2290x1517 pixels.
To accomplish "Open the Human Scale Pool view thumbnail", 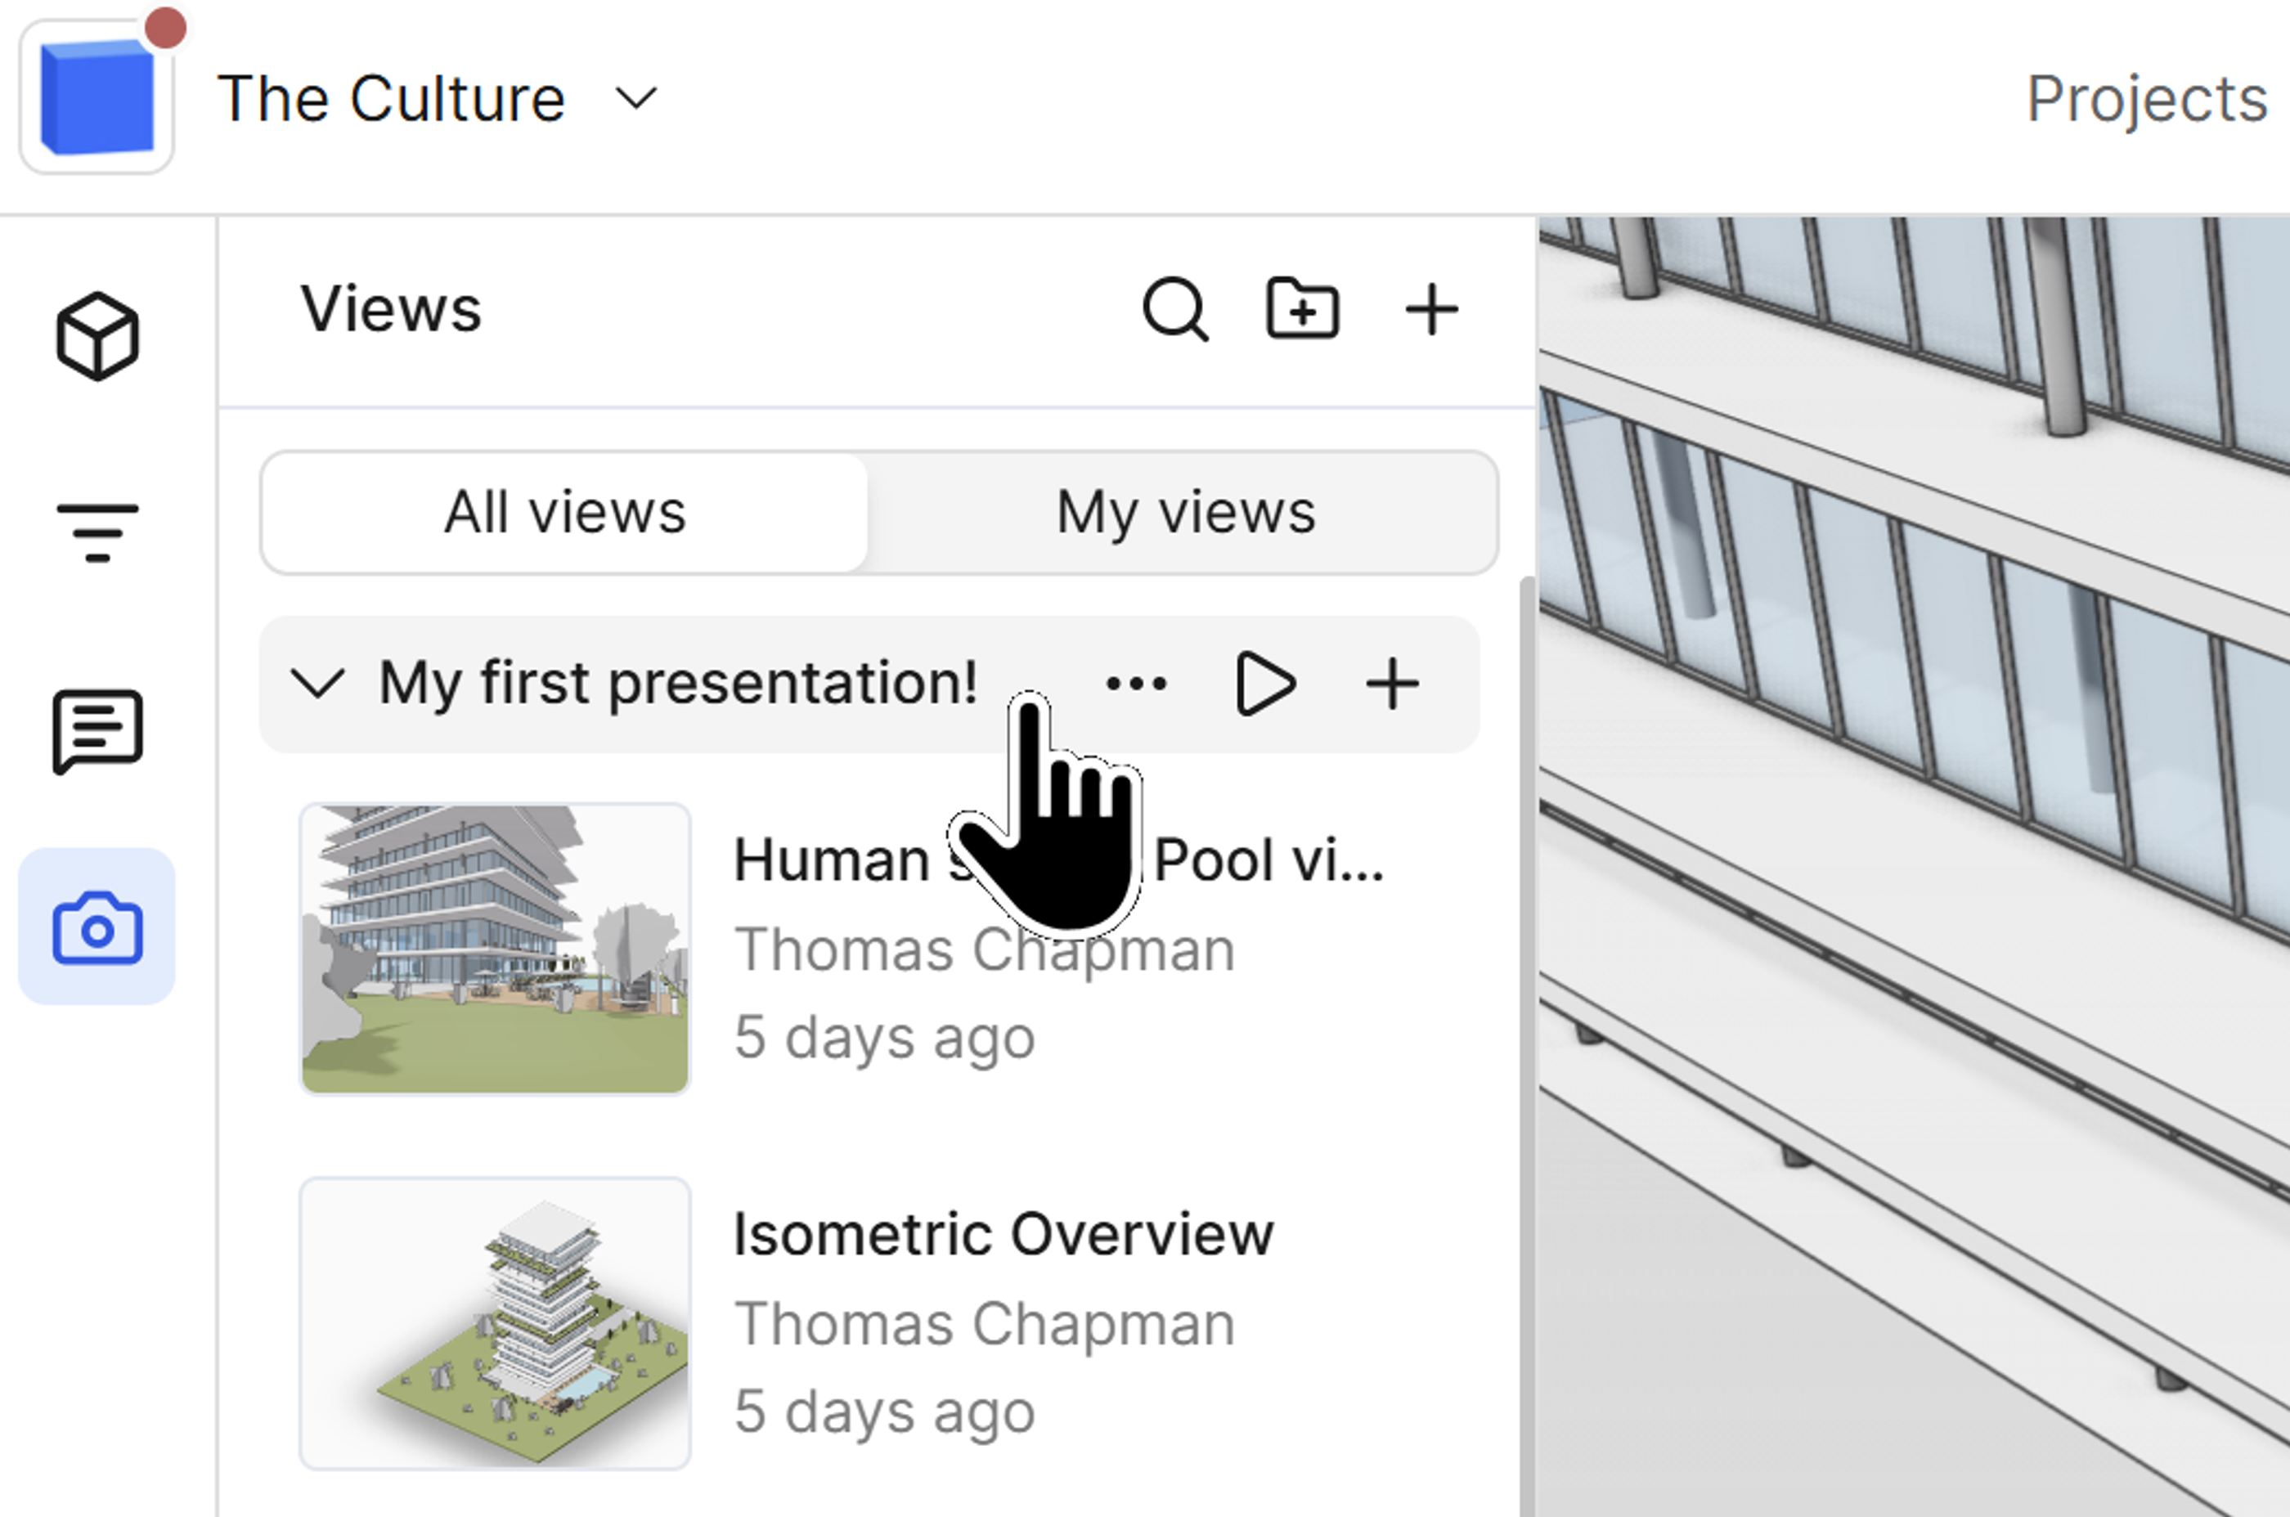I will tap(494, 948).
